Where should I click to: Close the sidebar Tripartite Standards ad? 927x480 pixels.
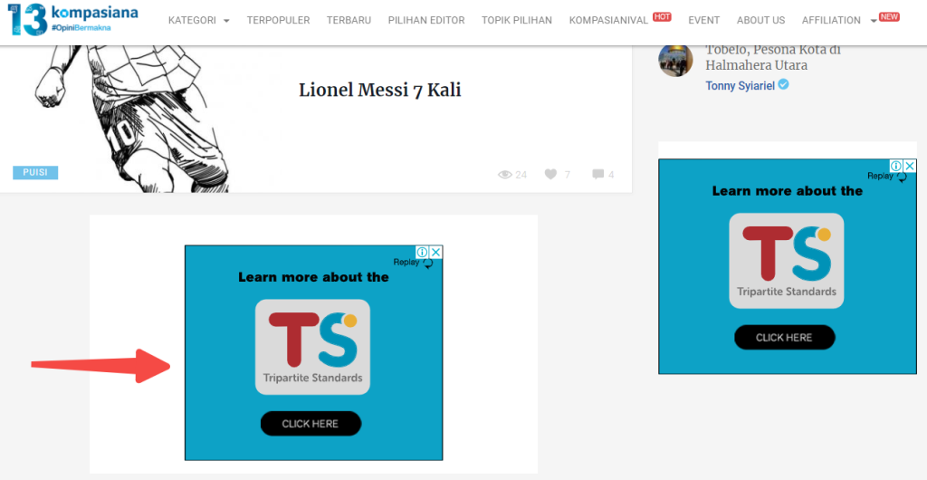(x=910, y=166)
